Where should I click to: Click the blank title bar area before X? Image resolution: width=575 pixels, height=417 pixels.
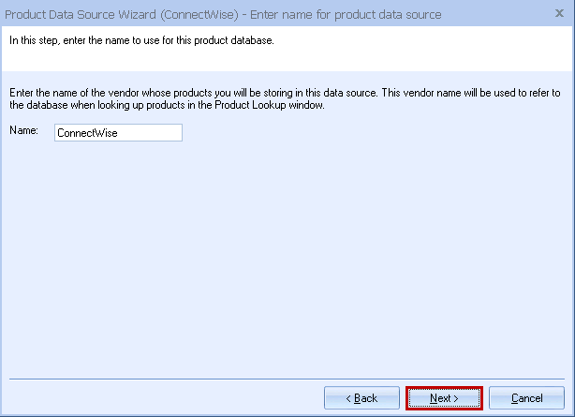click(496, 16)
